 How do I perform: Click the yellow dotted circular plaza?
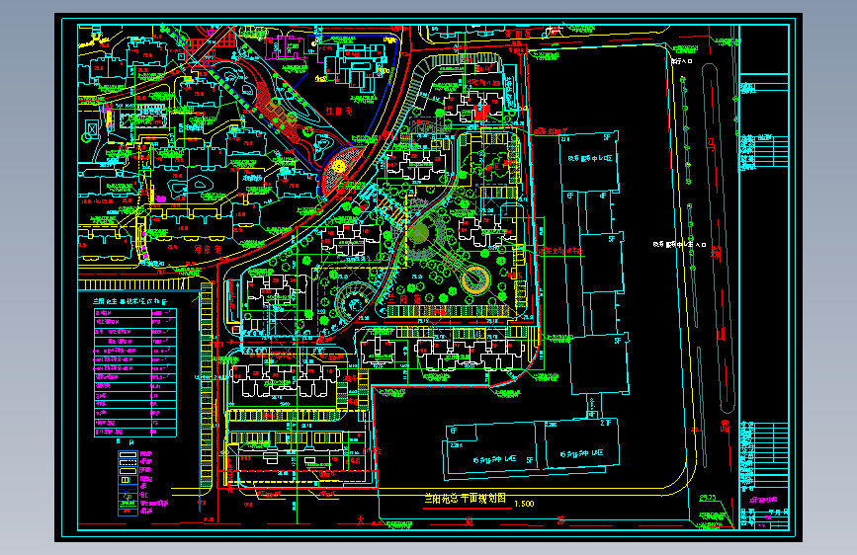(339, 166)
